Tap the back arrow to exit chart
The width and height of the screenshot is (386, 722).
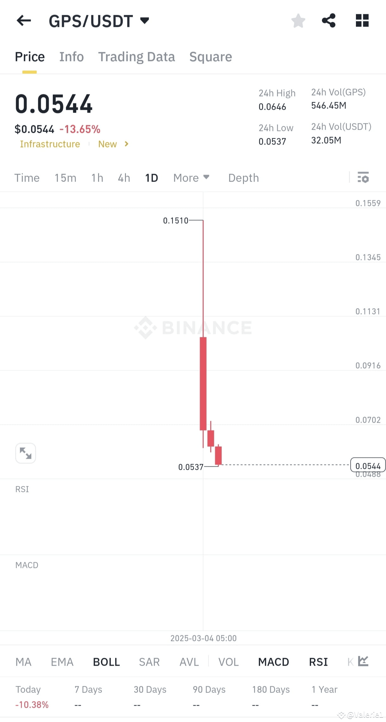pos(23,21)
